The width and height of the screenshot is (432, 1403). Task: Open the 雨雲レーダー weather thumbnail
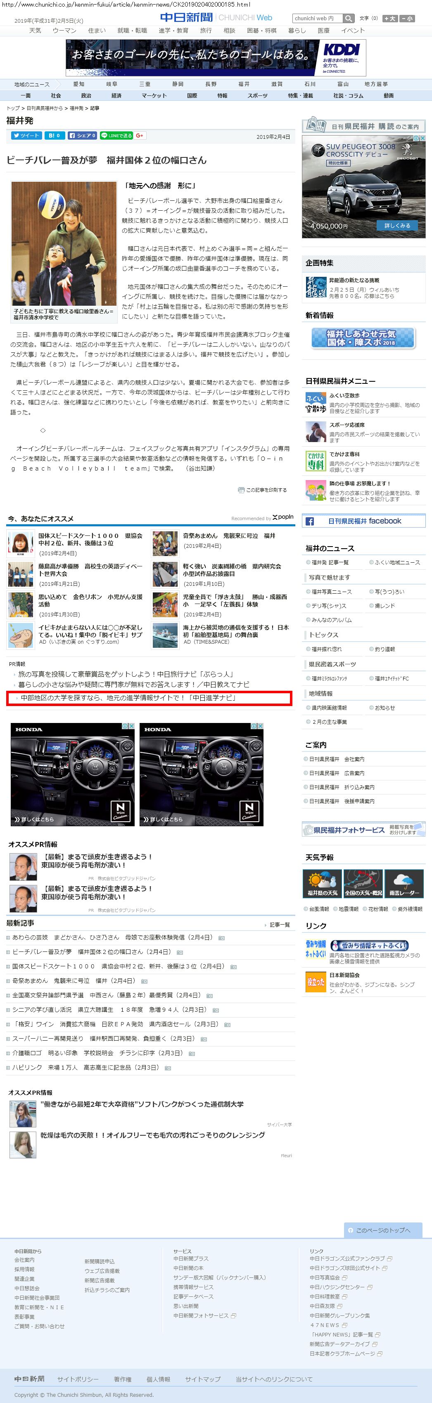pos(404,883)
